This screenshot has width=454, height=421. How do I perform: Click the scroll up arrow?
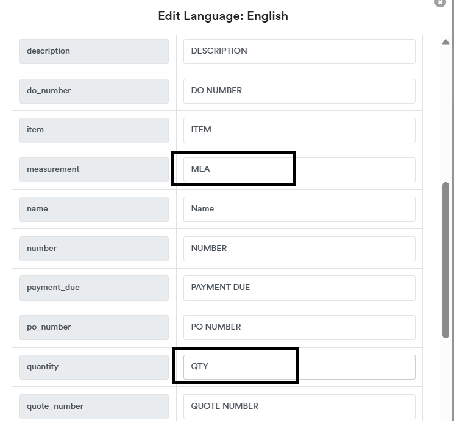[x=445, y=42]
